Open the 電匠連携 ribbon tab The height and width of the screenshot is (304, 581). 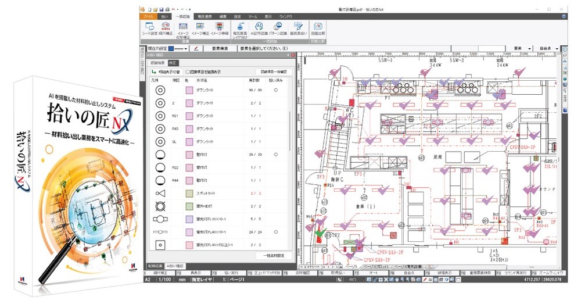[x=204, y=17]
